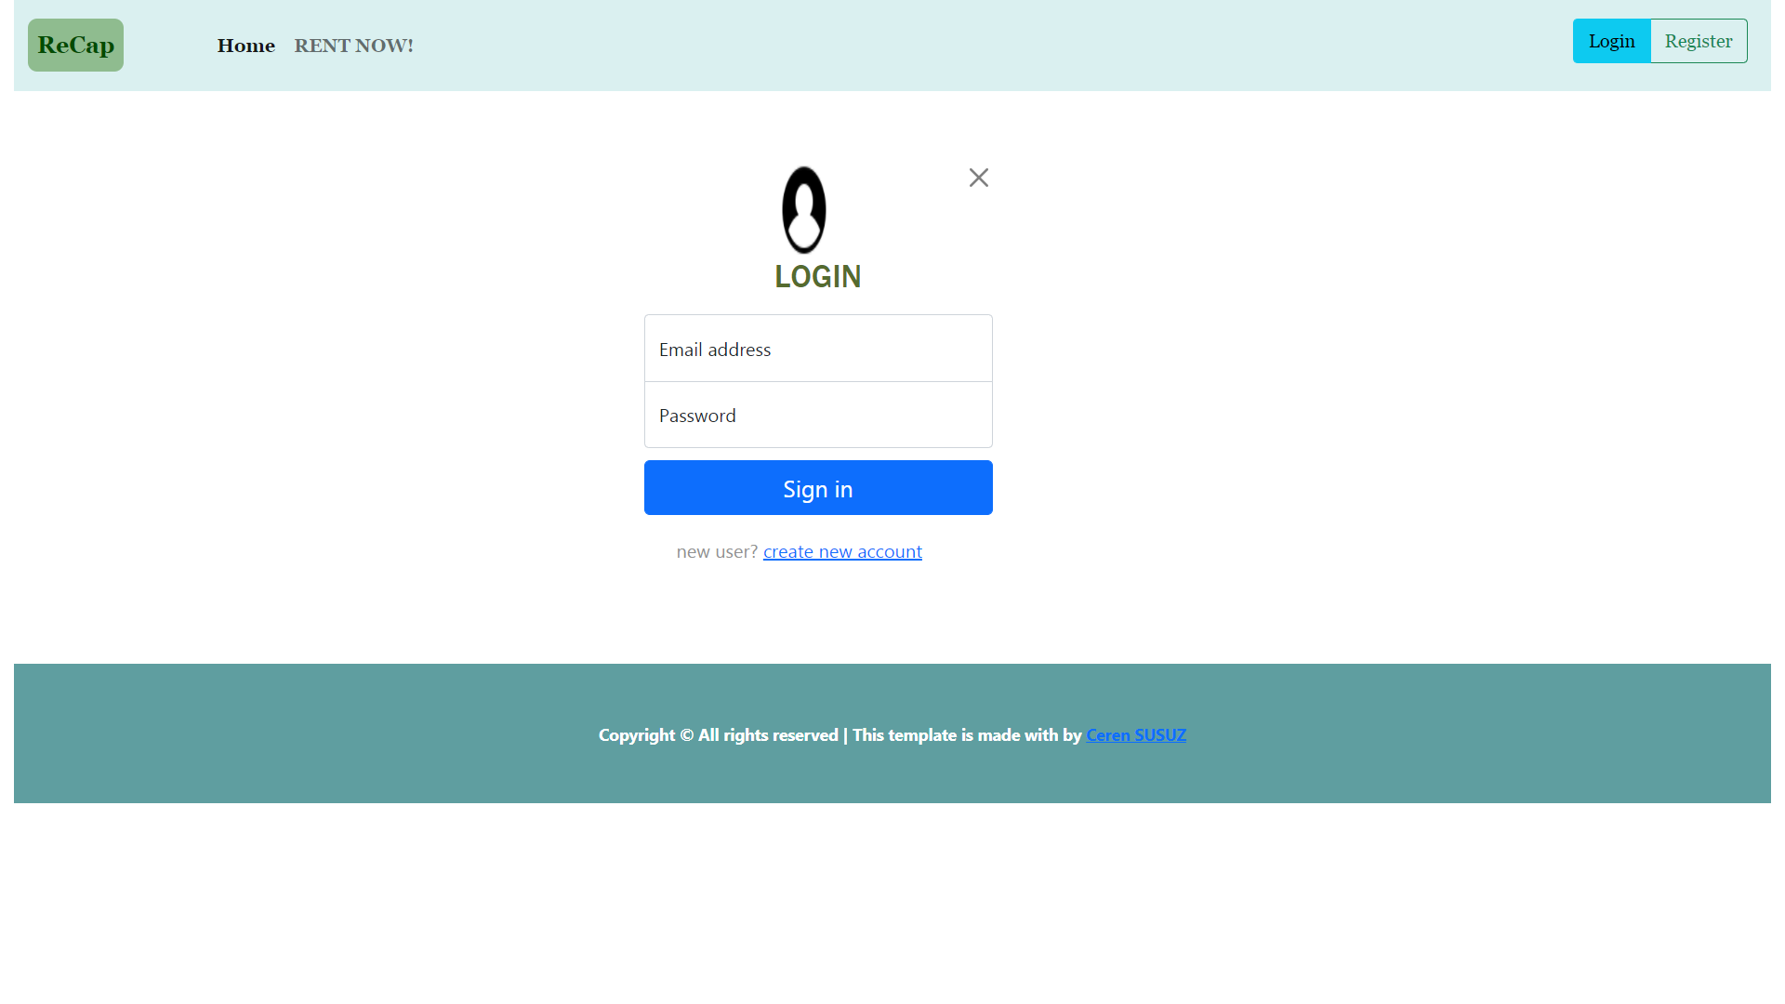Click the 'new user?' prompt text
Viewport: 1785px width, 1004px height.
pyautogui.click(x=717, y=551)
